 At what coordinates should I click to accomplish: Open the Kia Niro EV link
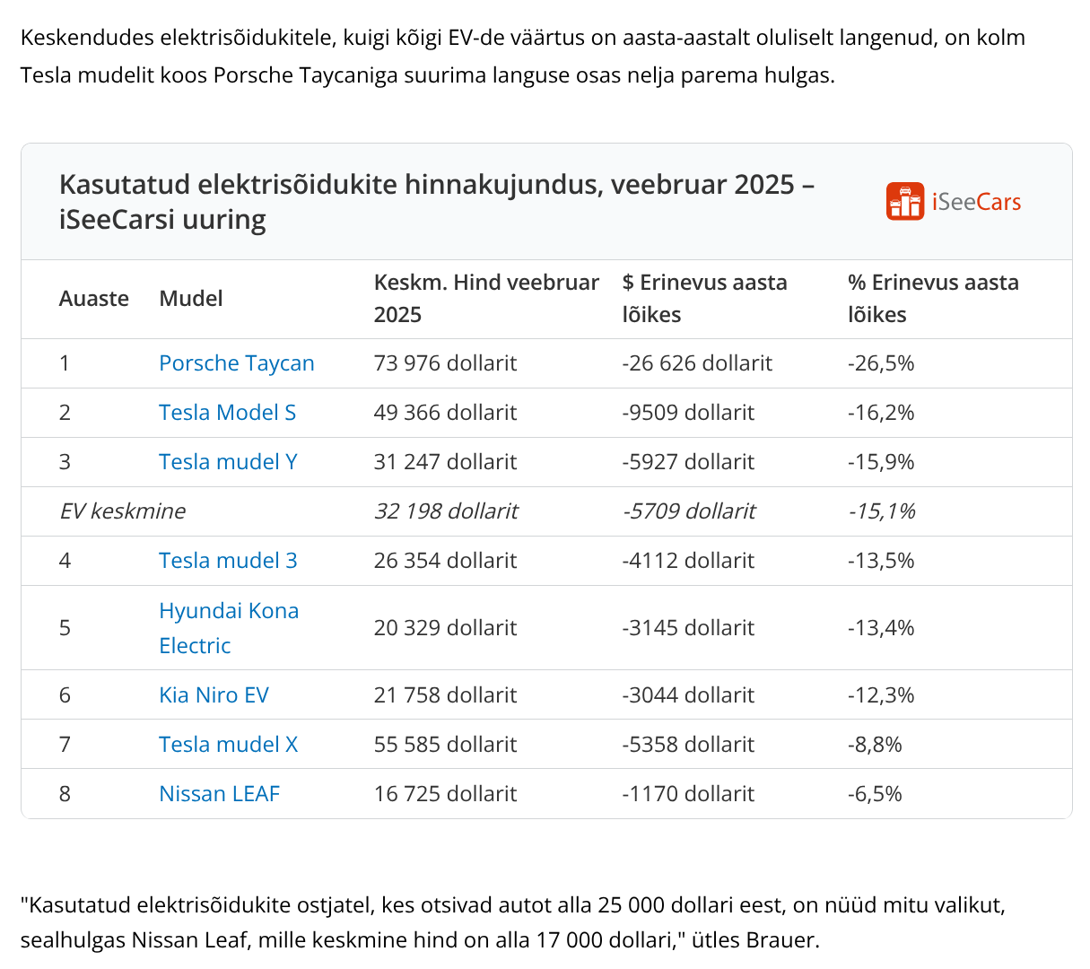point(214,695)
